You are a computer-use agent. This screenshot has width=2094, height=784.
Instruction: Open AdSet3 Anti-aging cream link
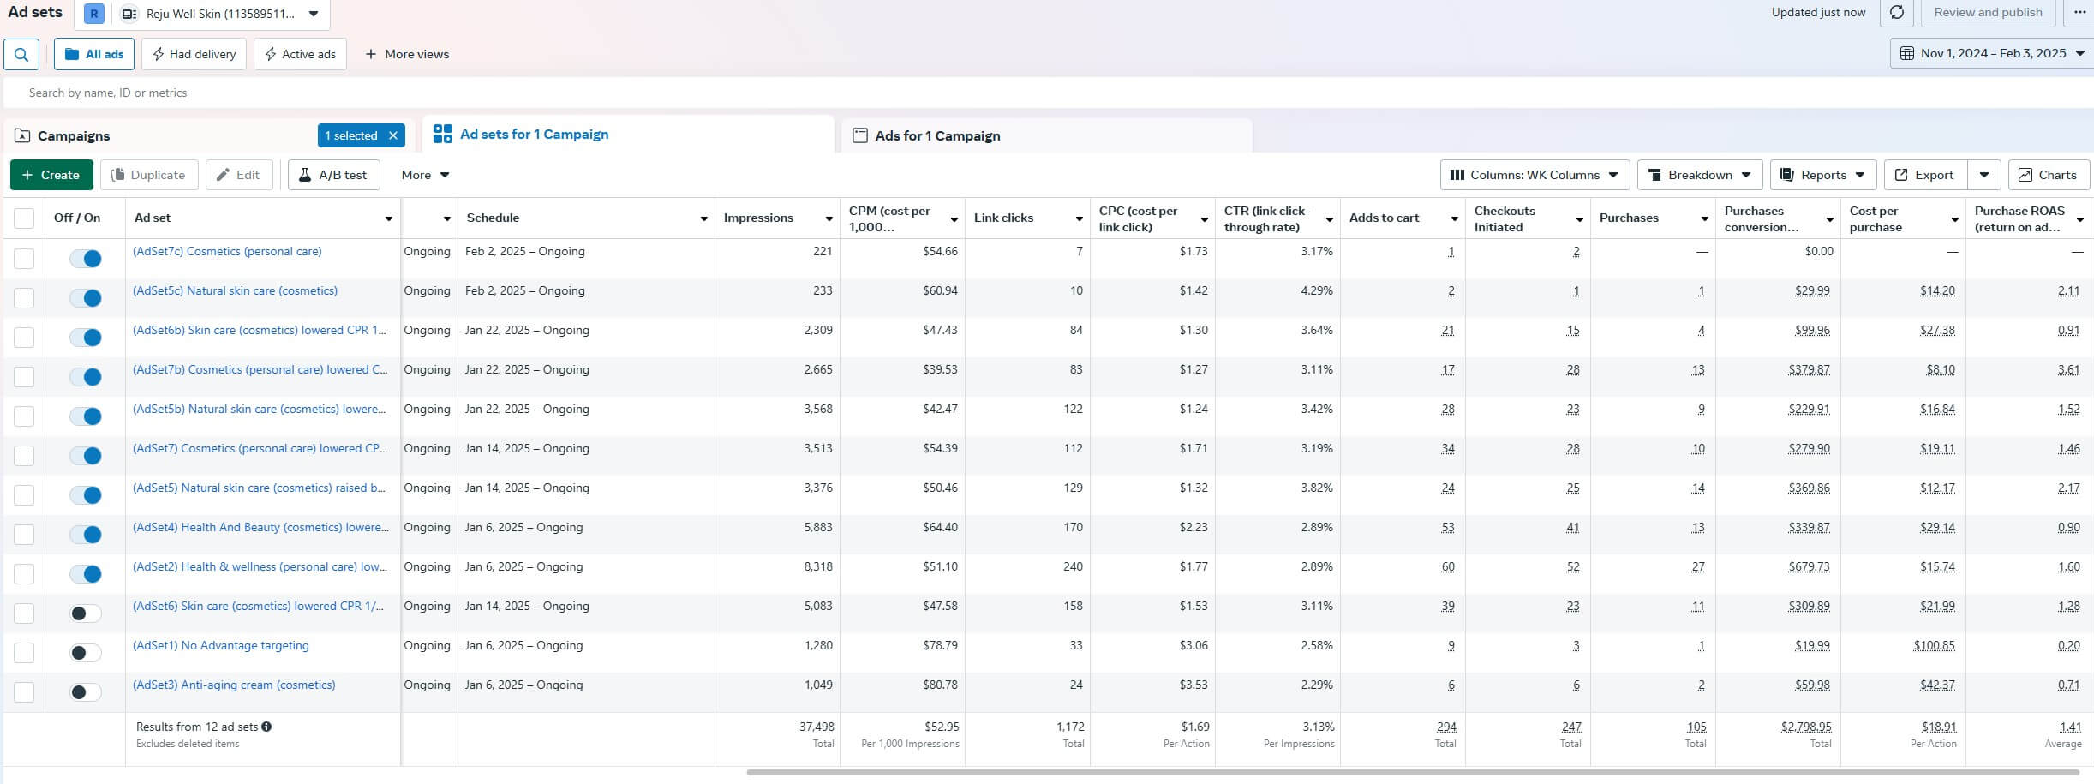point(233,685)
